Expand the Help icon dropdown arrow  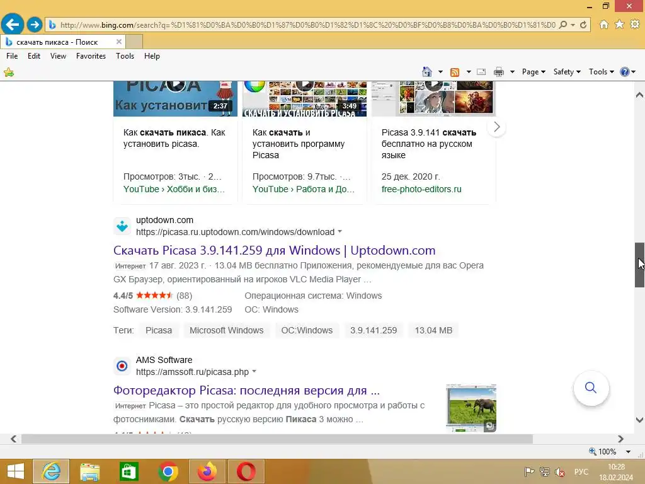[634, 72]
